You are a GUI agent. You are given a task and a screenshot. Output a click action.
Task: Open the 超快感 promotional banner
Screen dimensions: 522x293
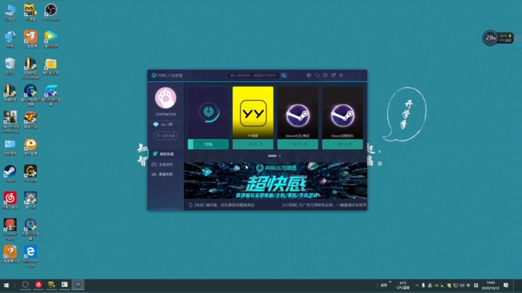[275, 181]
